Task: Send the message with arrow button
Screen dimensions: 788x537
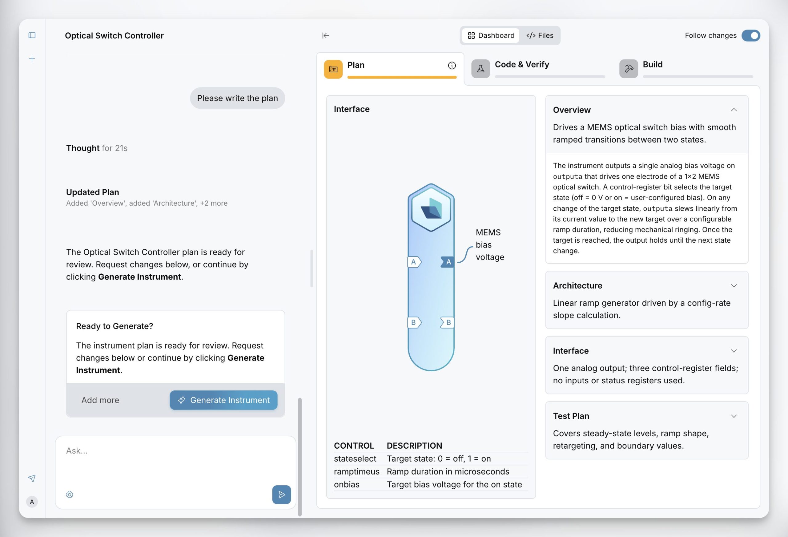Action: point(281,495)
